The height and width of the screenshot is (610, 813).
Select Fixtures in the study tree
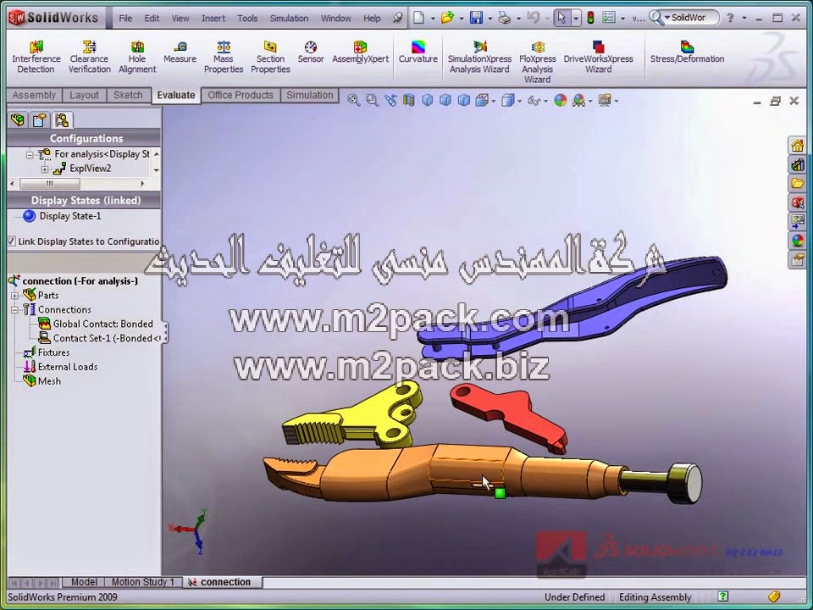coord(47,352)
